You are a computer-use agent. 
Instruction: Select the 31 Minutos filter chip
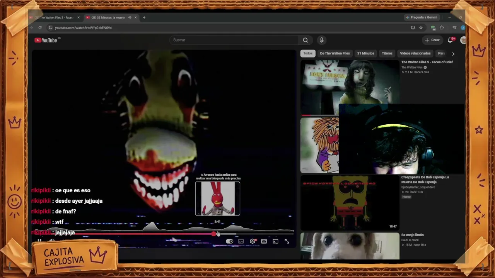point(365,53)
